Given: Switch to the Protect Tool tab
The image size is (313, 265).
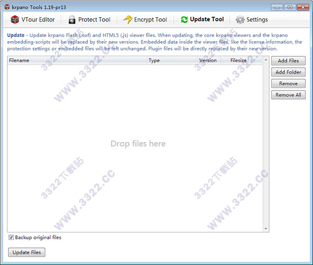Looking at the screenshot, I should tap(89, 20).
